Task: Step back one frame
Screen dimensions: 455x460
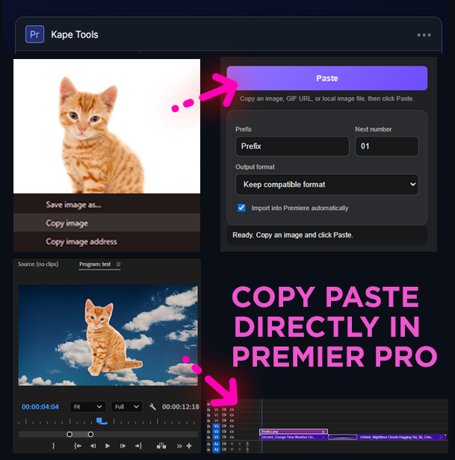Action: coord(93,446)
